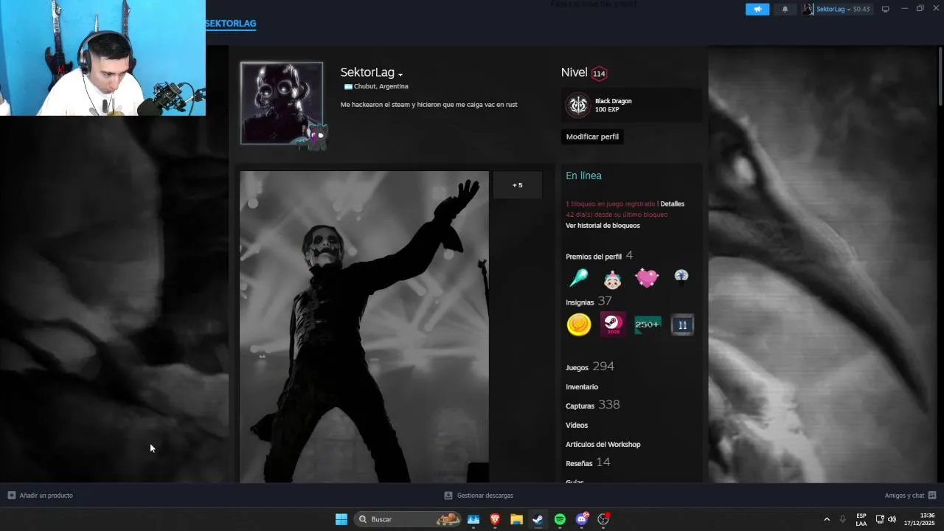Click the '42 día(s) desde su último bloqueo' text
944x531 pixels.
[x=617, y=215]
